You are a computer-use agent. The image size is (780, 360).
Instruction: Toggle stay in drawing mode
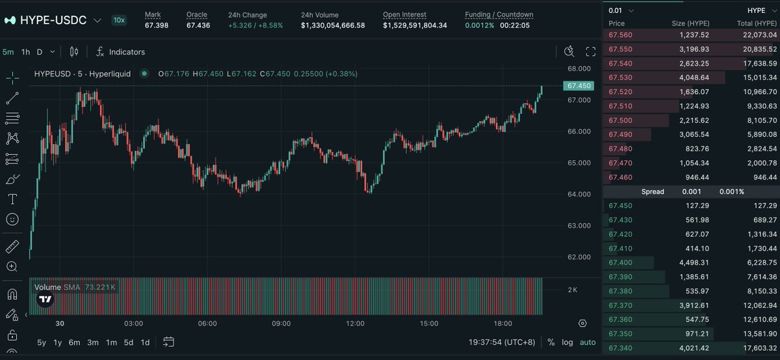pyautogui.click(x=12, y=315)
